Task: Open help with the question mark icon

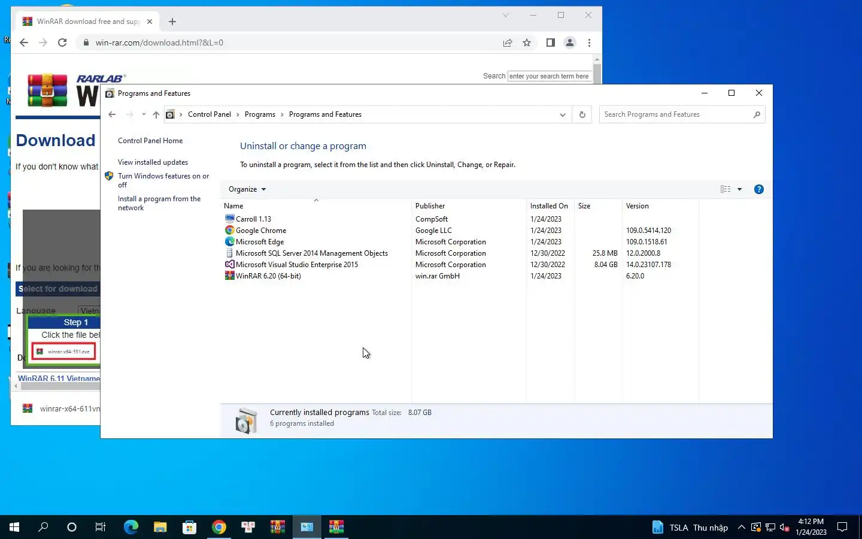Action: (758, 189)
